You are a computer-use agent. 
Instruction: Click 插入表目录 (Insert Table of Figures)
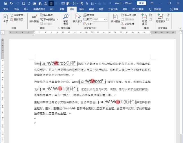click(x=129, y=15)
